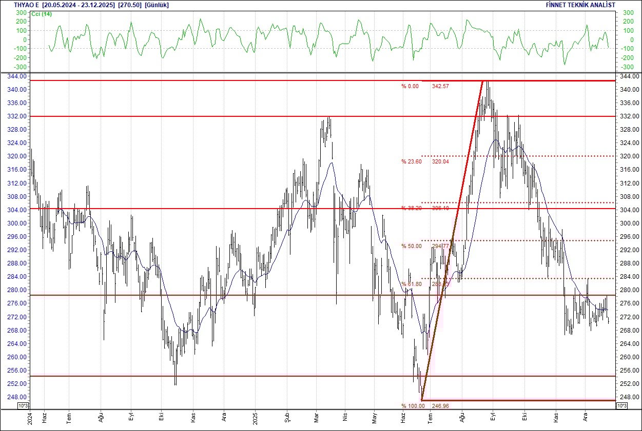Click the Fibonacci % 61.80 retracement label
Image resolution: width=642 pixels, height=431 pixels.
[x=411, y=284]
